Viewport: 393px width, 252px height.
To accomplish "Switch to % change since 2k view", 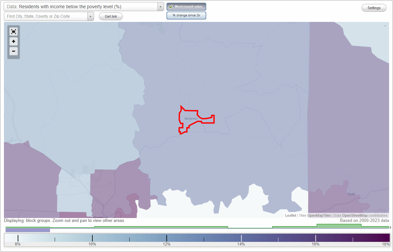I will pyautogui.click(x=186, y=15).
